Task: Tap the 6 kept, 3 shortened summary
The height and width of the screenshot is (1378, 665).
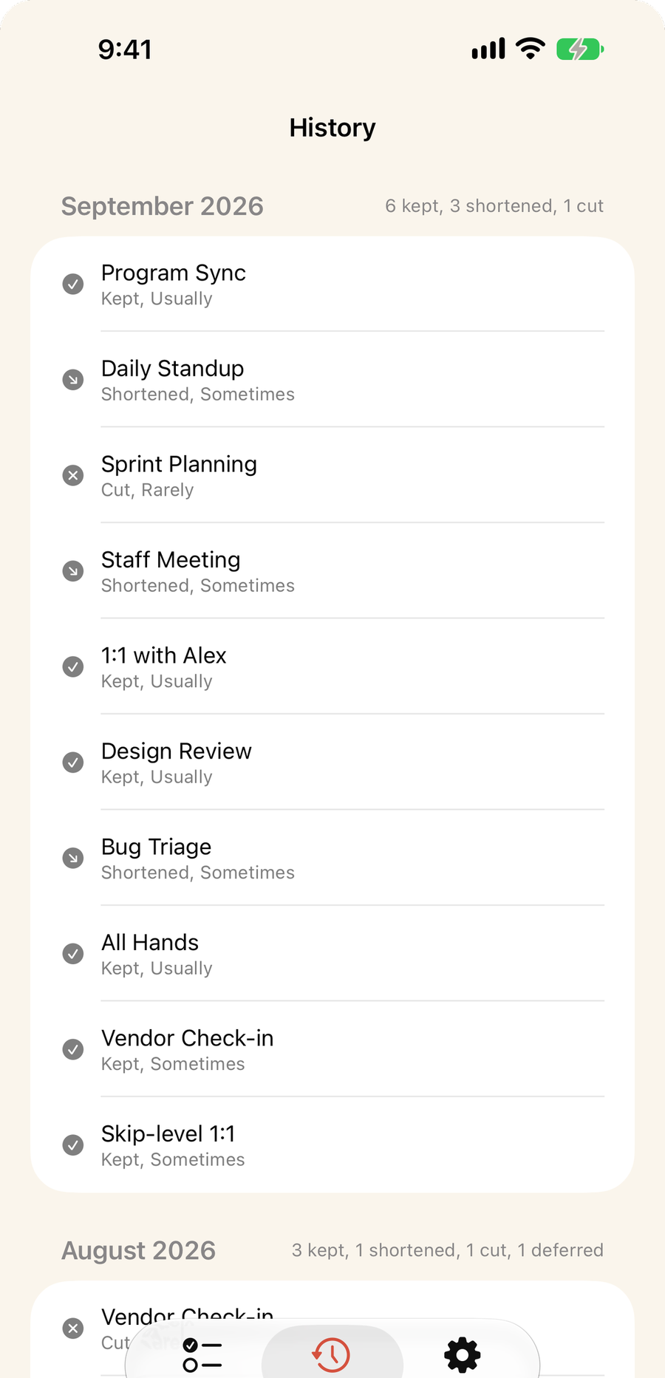Action: pos(494,206)
